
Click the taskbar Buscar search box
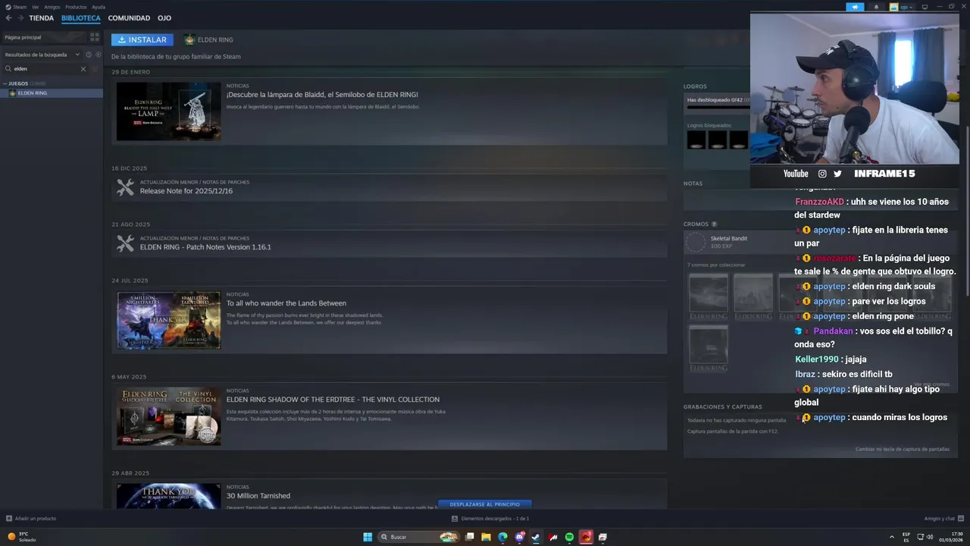[x=420, y=537]
